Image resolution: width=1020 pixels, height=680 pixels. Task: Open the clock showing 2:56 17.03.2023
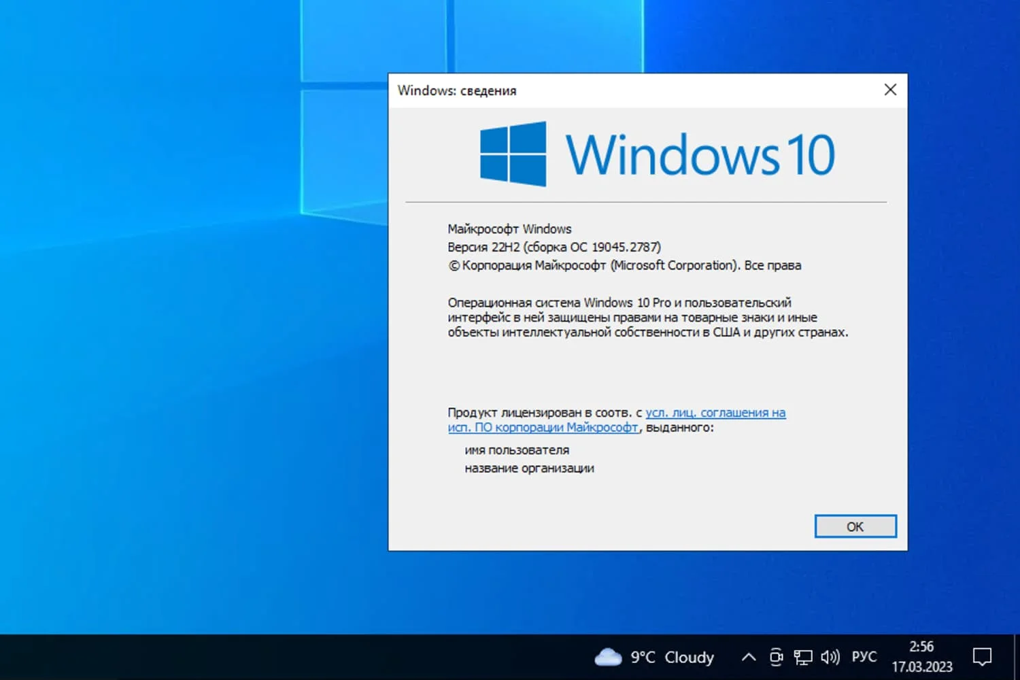point(922,657)
